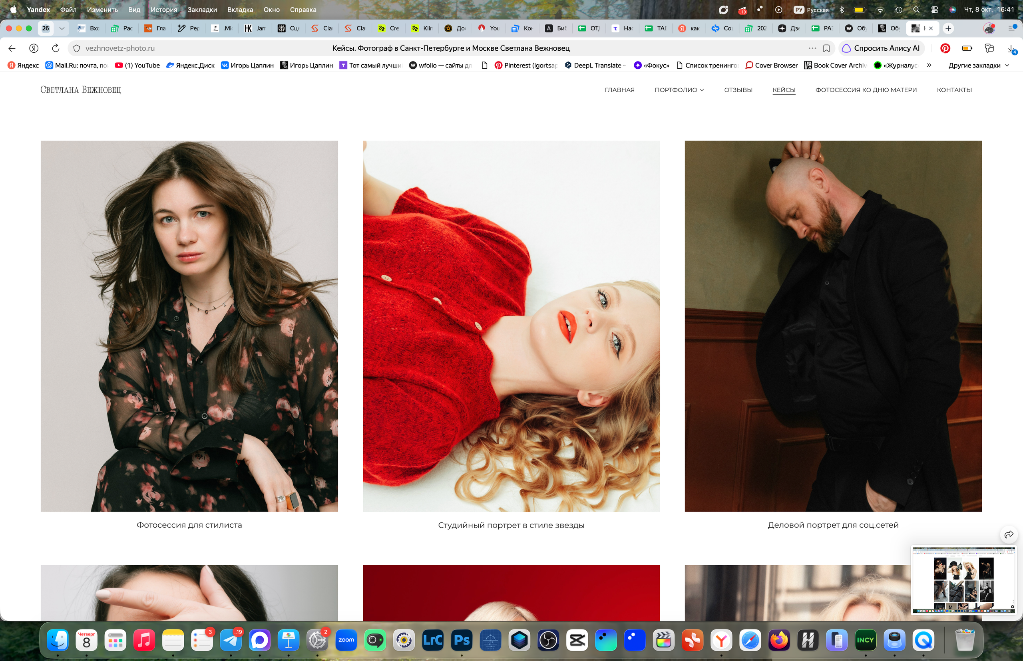Open Фотосессия для стилиста case photo
Viewport: 1023px width, 661px height.
189,326
